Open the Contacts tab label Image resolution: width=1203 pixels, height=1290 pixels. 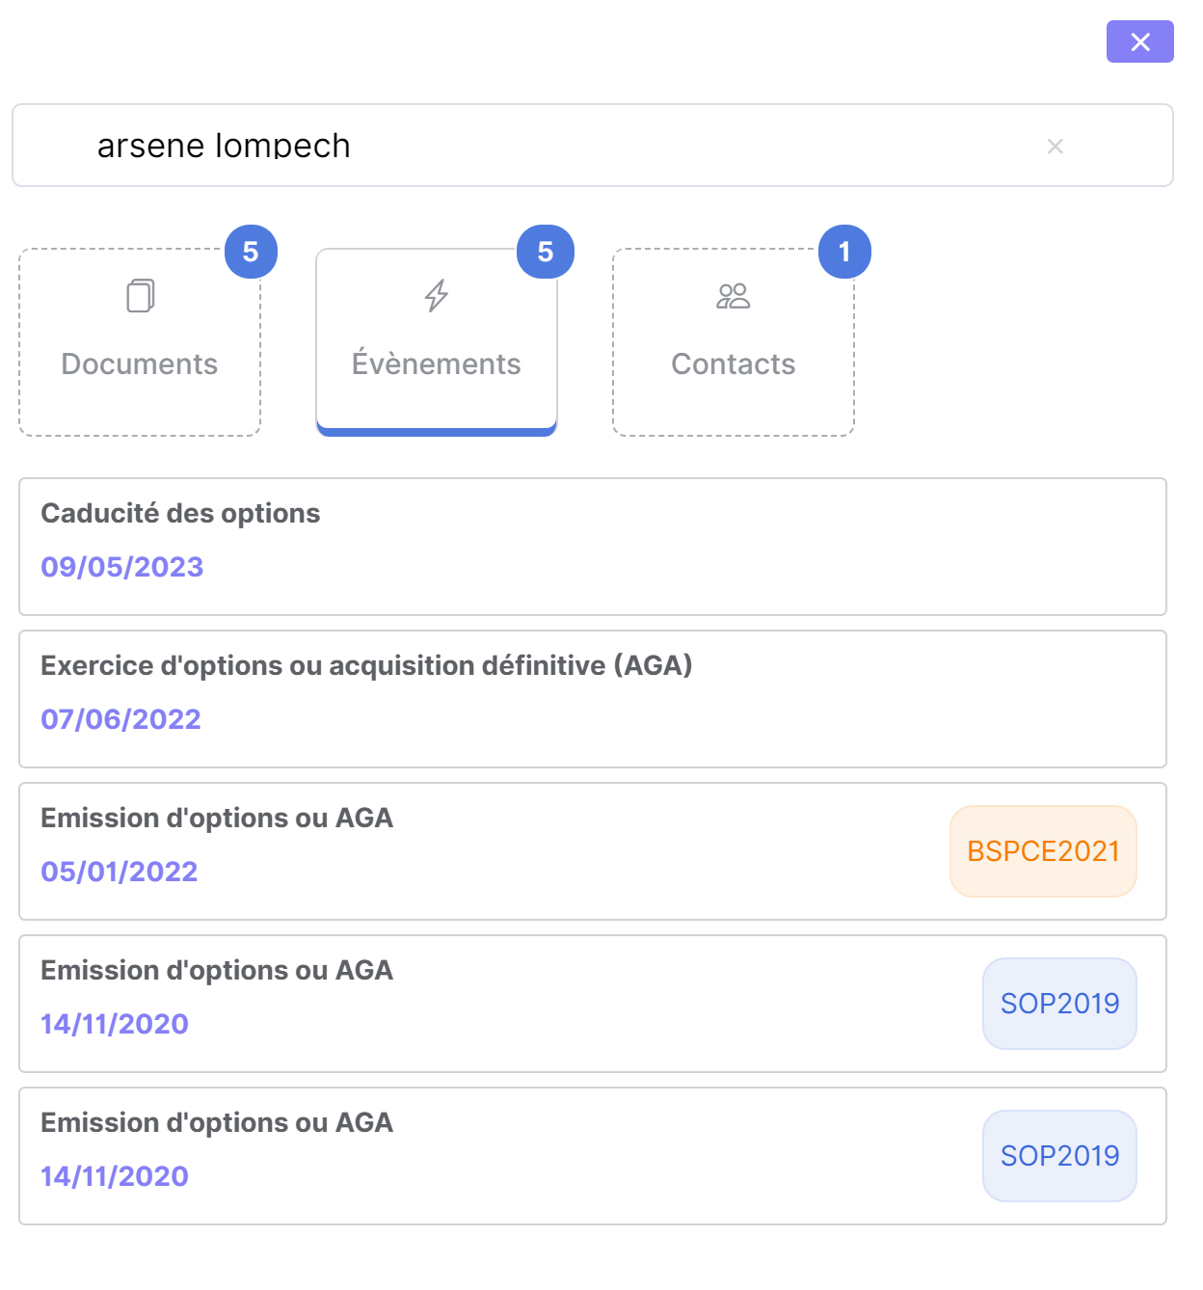tap(734, 364)
